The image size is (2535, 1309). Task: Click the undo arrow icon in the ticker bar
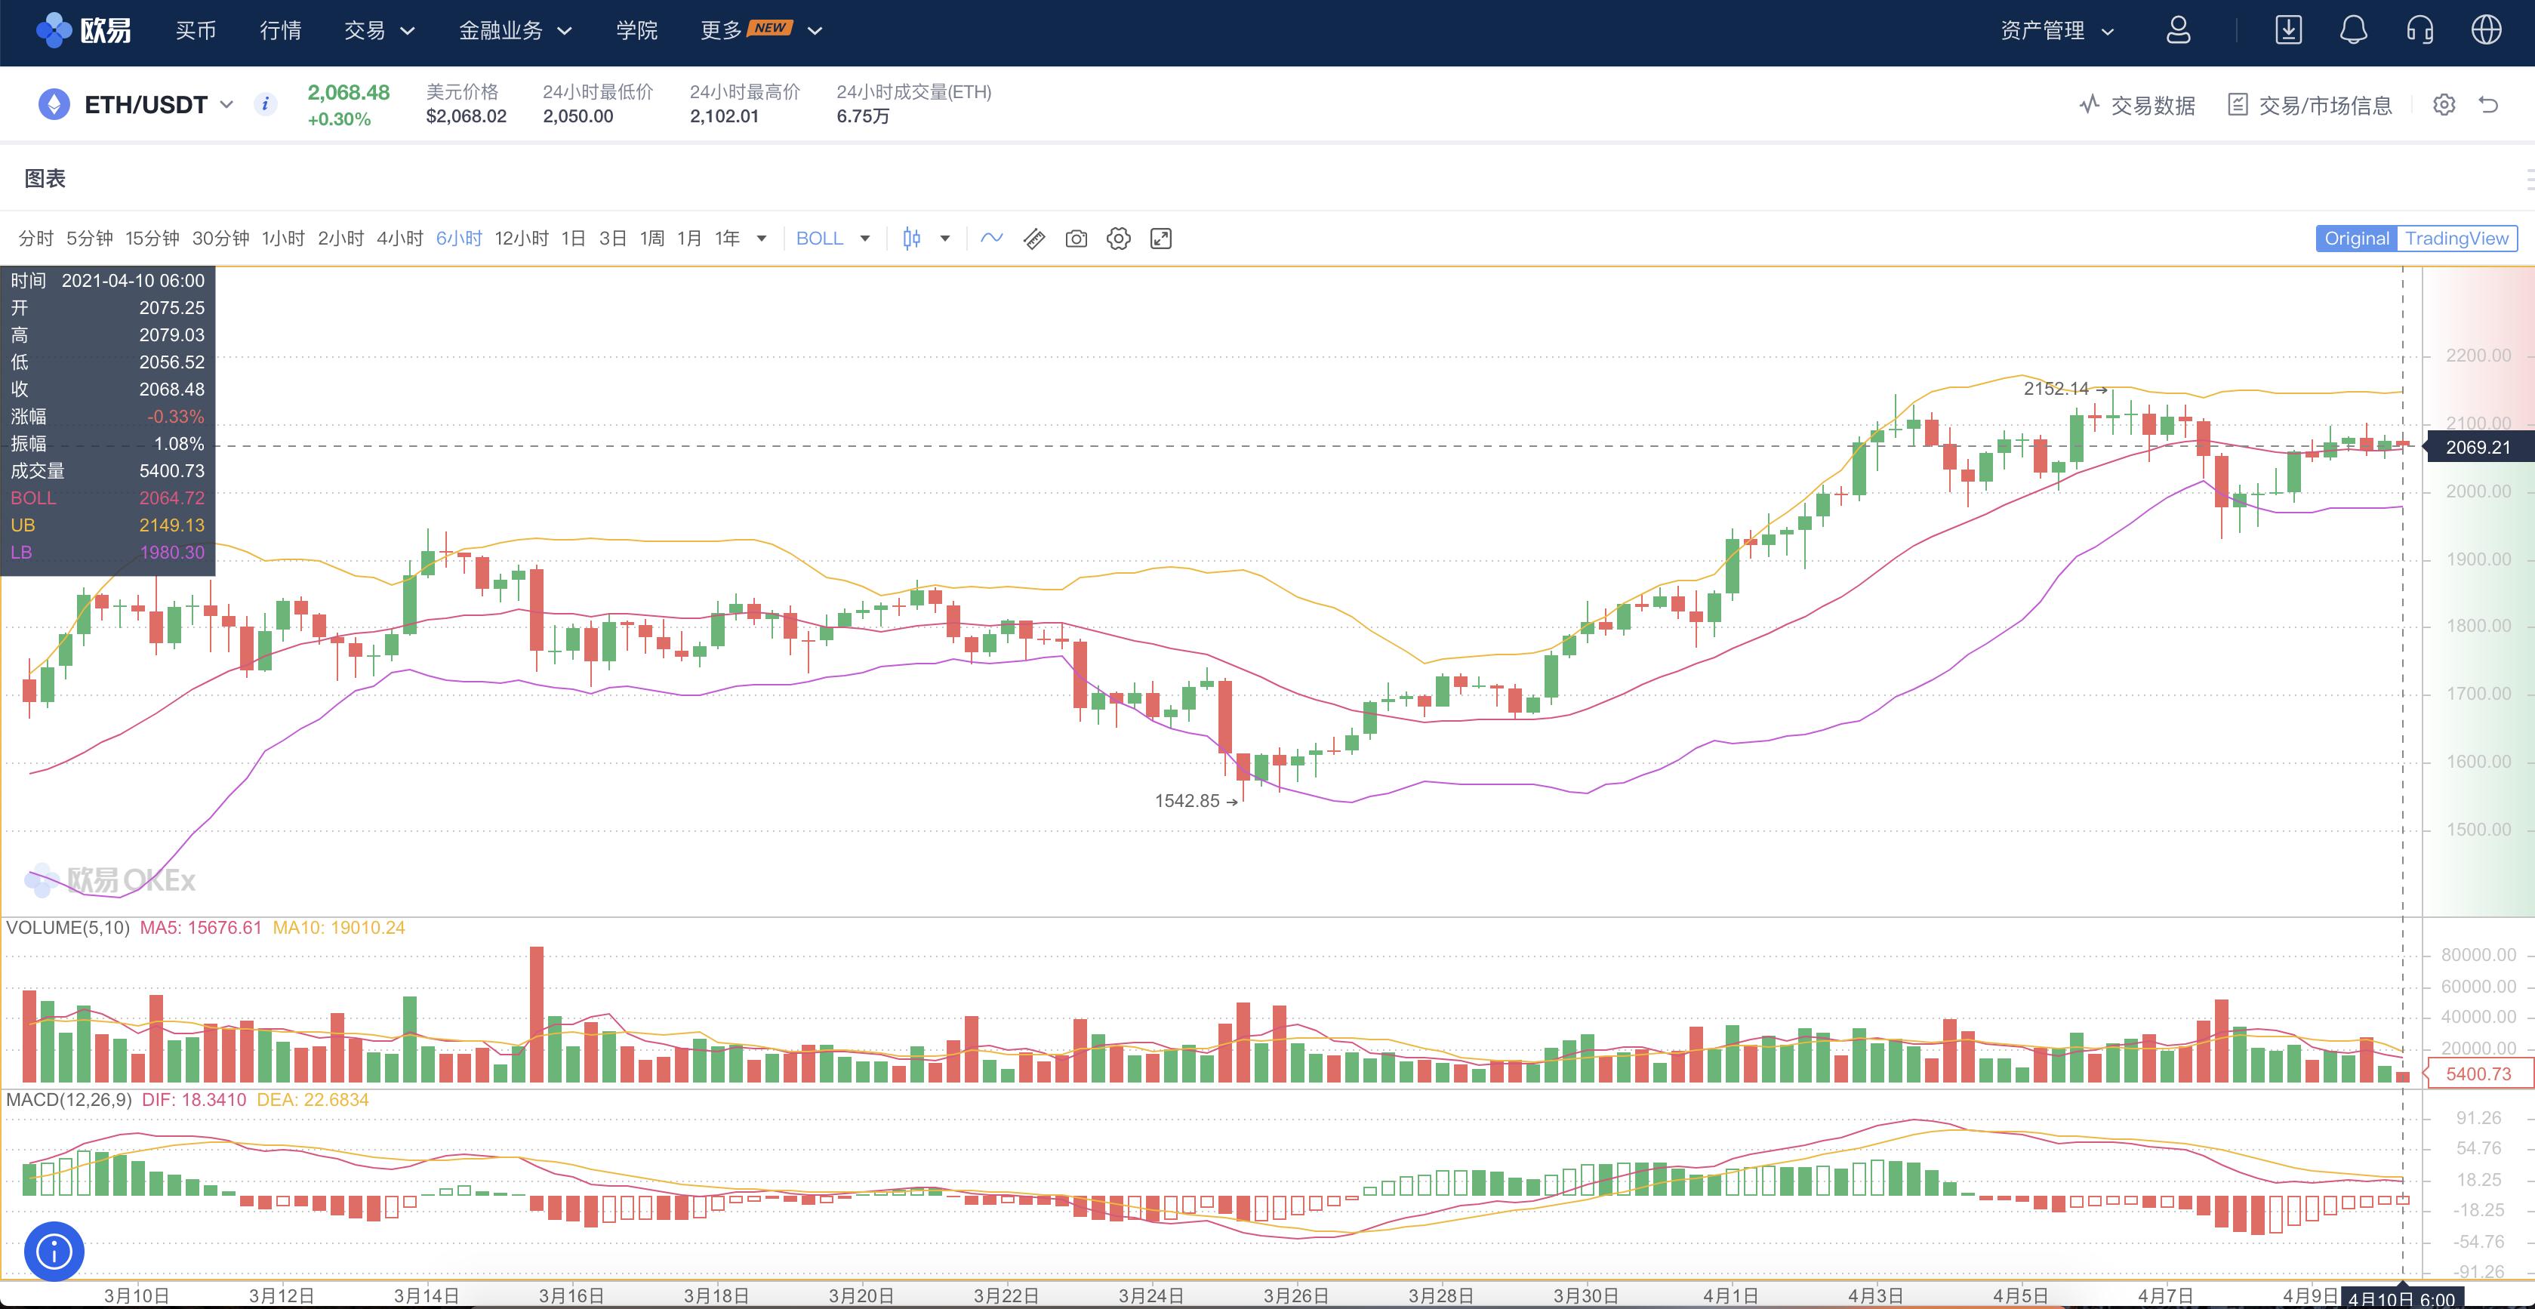click(2489, 104)
